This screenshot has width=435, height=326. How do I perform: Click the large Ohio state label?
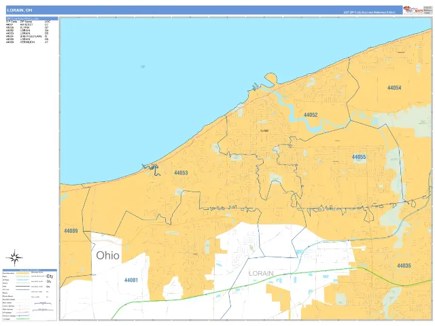[x=107, y=255]
